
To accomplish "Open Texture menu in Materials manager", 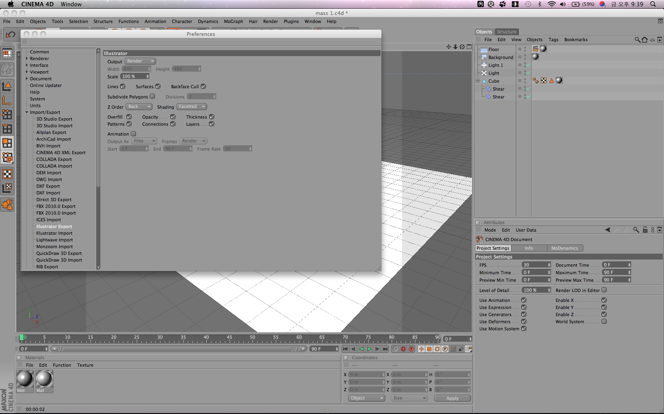I will 85,365.
